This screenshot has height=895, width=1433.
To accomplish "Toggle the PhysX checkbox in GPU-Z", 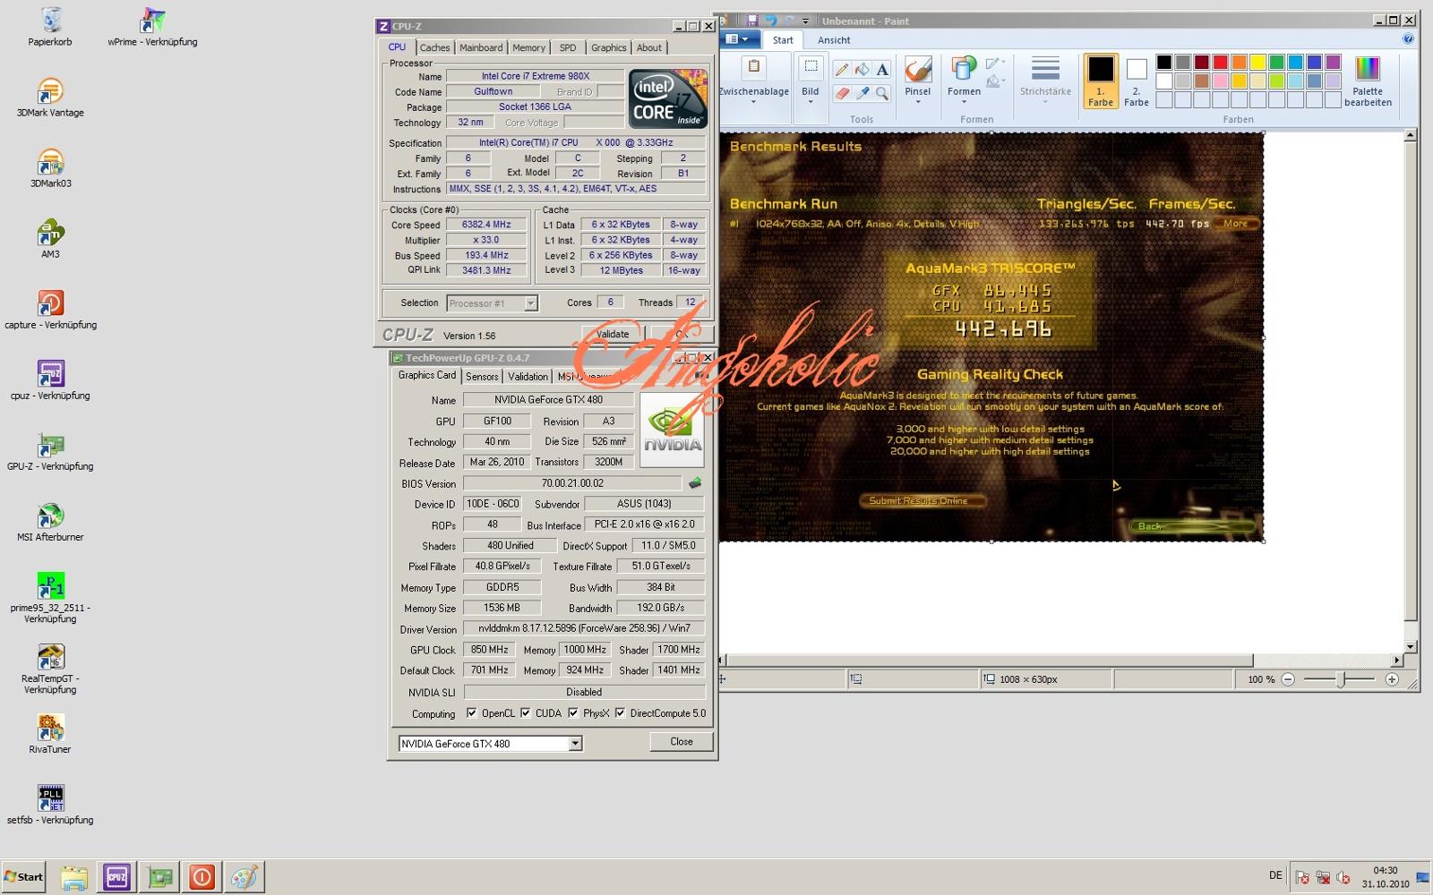I will click(573, 713).
